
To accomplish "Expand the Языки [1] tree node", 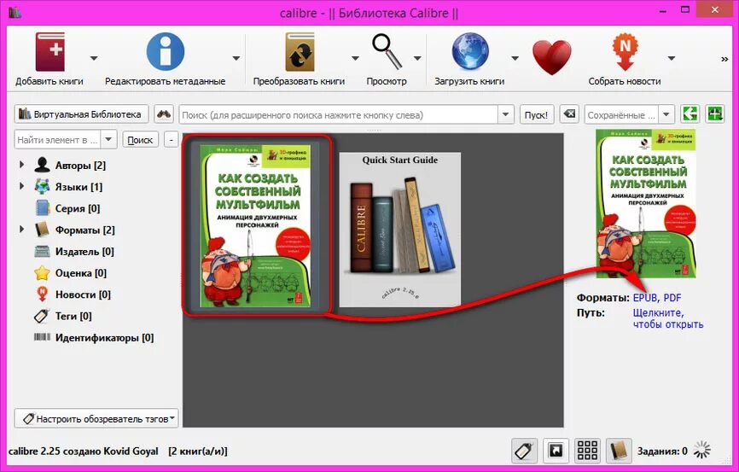I will (21, 186).
